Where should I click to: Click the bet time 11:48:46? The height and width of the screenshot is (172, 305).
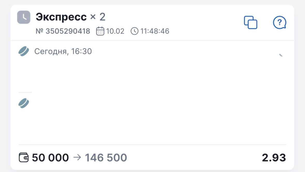pyautogui.click(x=155, y=31)
